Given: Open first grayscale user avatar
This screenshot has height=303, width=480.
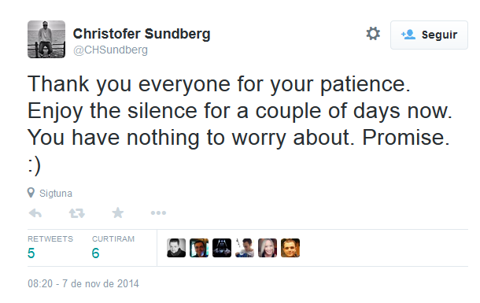Looking at the screenshot, I should click(x=176, y=248).
